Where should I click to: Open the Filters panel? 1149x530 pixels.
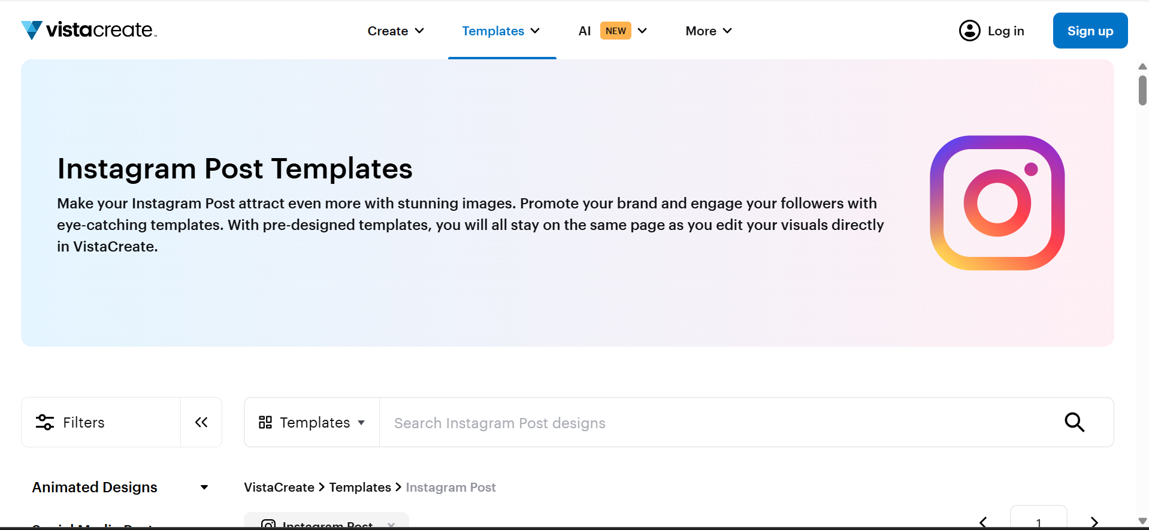[101, 422]
